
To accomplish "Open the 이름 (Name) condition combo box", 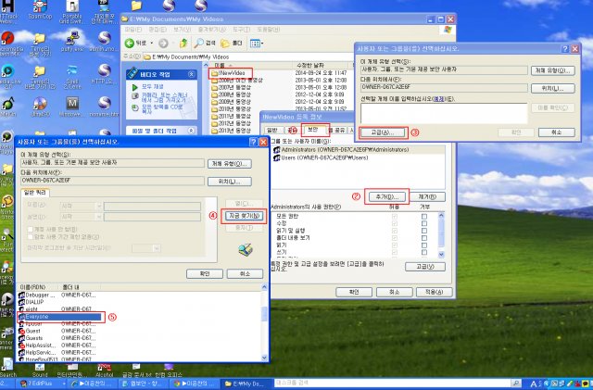I will (81, 207).
